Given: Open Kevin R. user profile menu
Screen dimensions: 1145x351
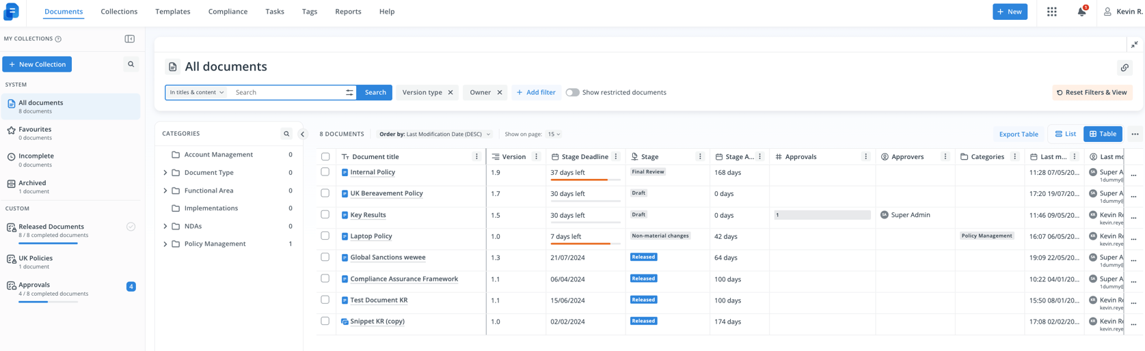Looking at the screenshot, I should (1123, 12).
